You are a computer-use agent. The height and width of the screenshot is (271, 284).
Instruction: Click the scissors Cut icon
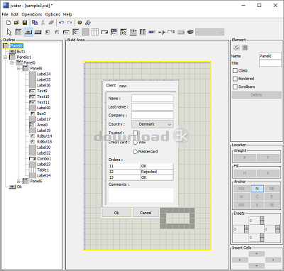[43, 23]
